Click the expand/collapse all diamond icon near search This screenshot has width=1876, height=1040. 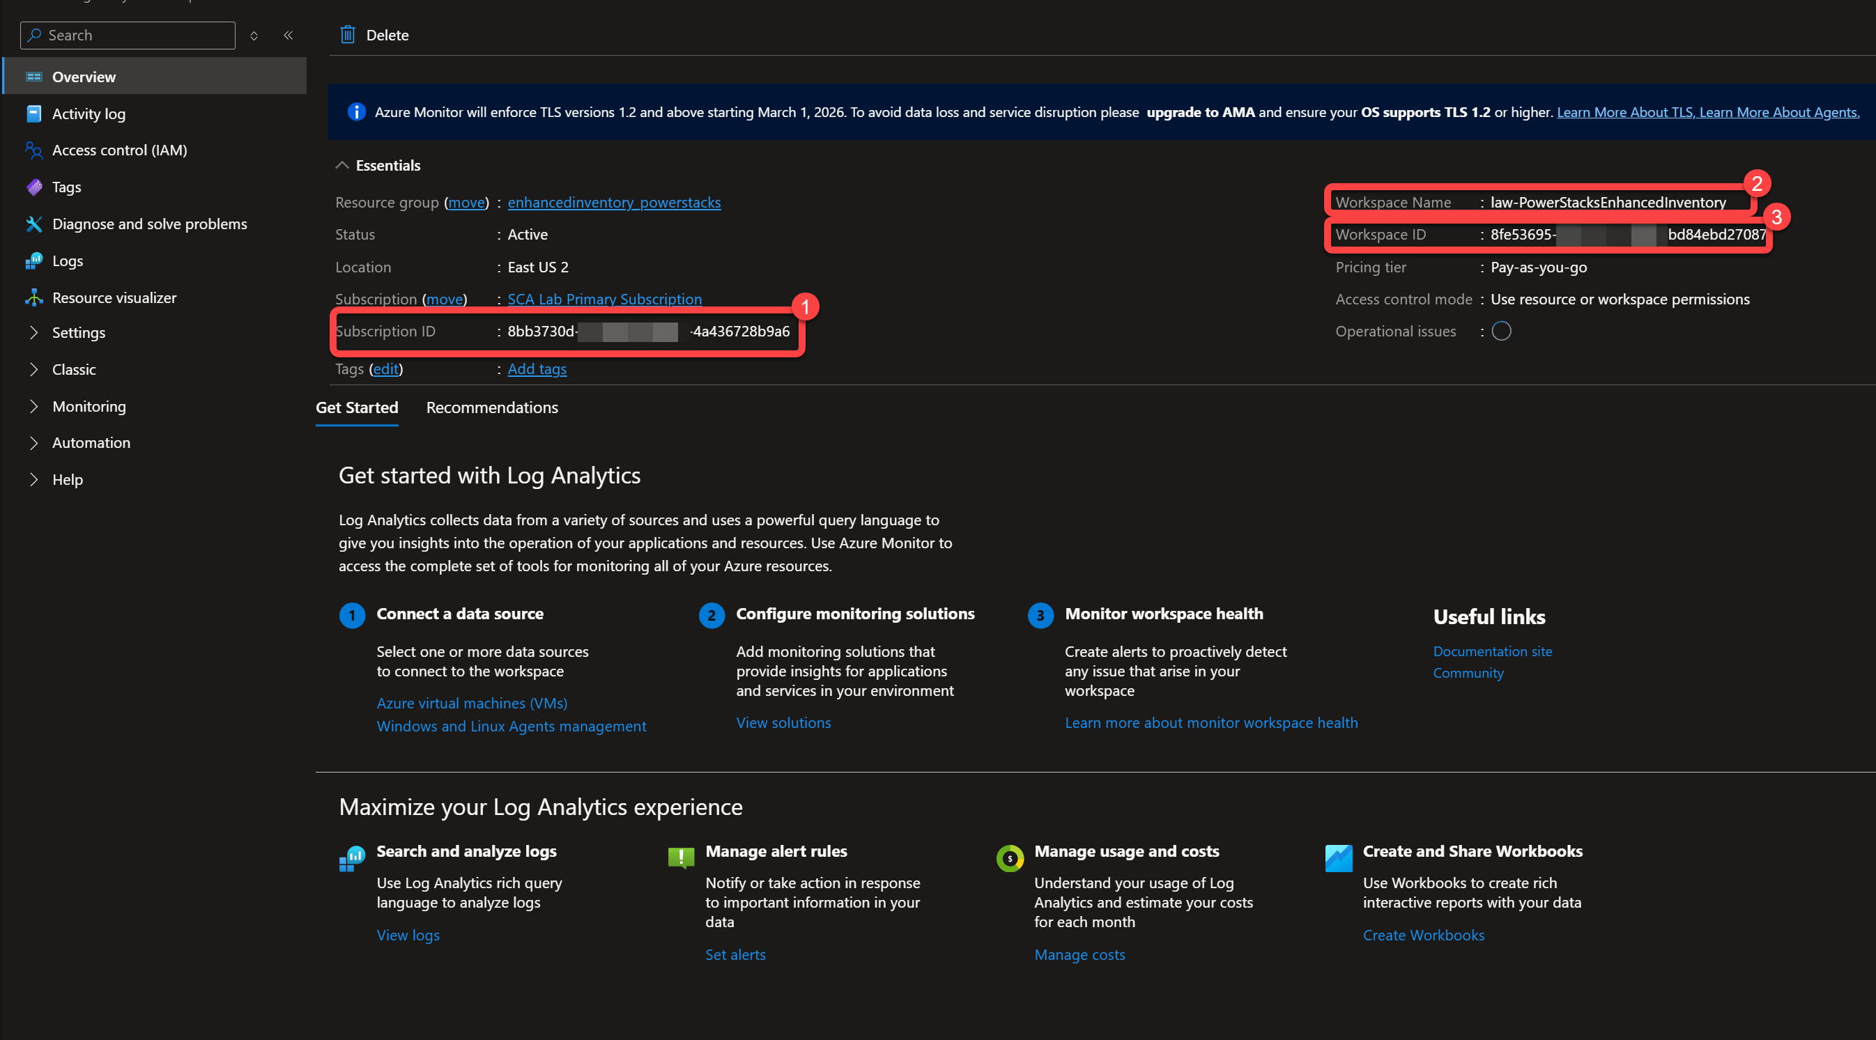[x=254, y=35]
